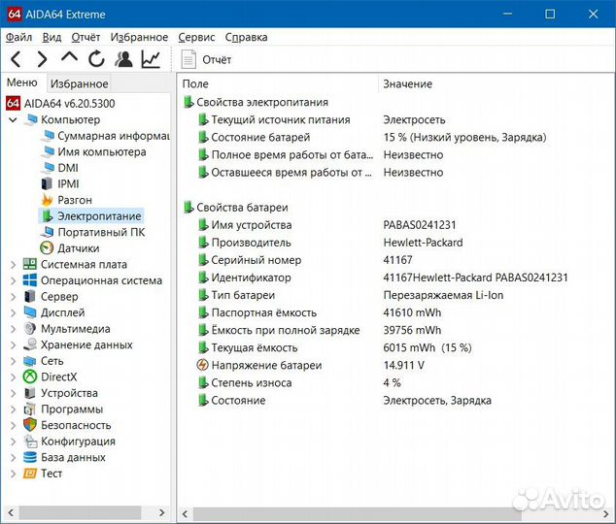Open the user icon in the toolbar
The image size is (616, 524).
tap(123, 59)
